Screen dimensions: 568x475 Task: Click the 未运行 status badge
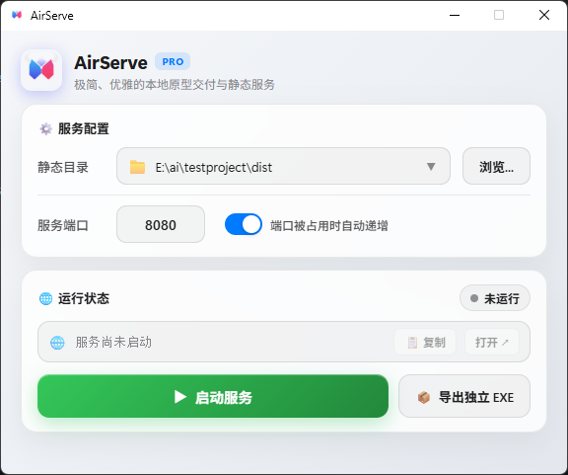point(495,298)
